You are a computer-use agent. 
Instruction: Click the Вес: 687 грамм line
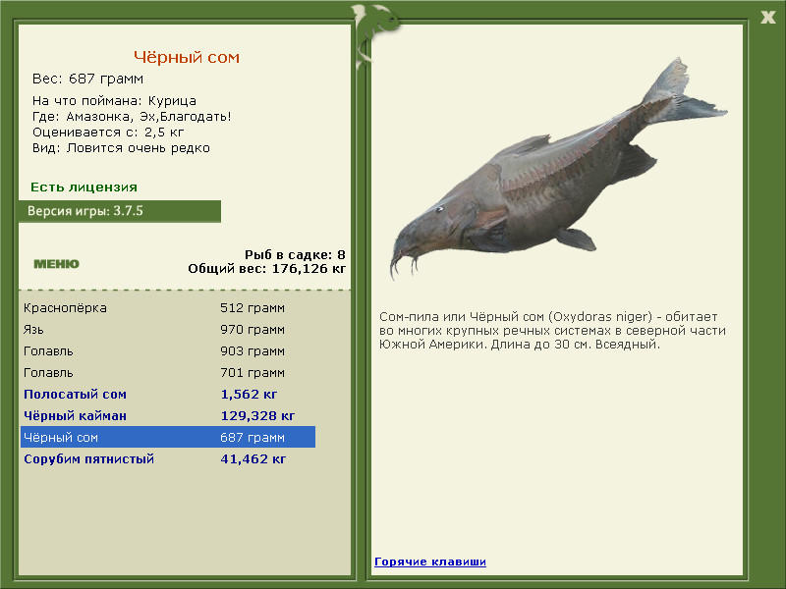click(87, 79)
